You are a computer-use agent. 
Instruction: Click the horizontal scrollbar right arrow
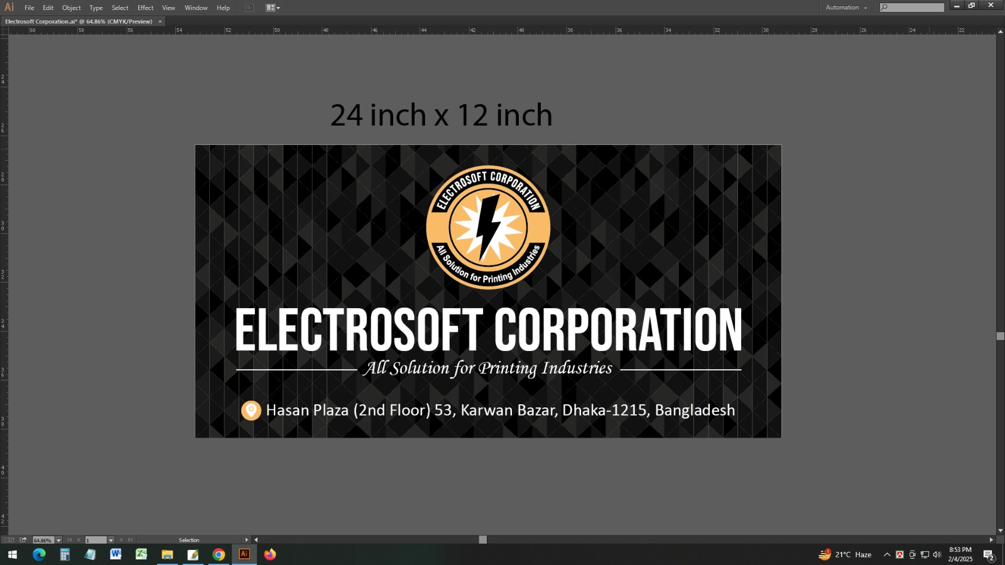(991, 540)
